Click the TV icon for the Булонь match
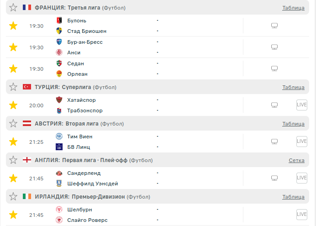 click(274, 26)
